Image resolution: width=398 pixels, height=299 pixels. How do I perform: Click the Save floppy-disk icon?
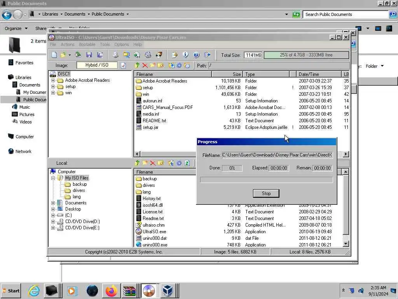coord(89,55)
